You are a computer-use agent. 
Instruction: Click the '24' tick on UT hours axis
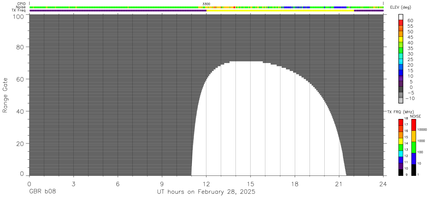(x=383, y=184)
